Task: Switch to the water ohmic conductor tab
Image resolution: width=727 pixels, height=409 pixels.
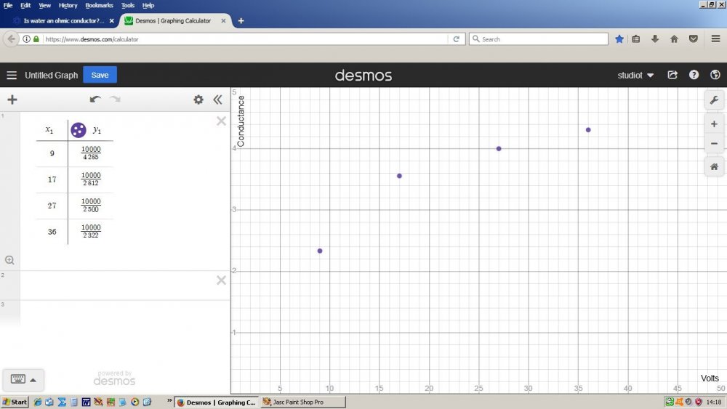Action: click(x=61, y=21)
